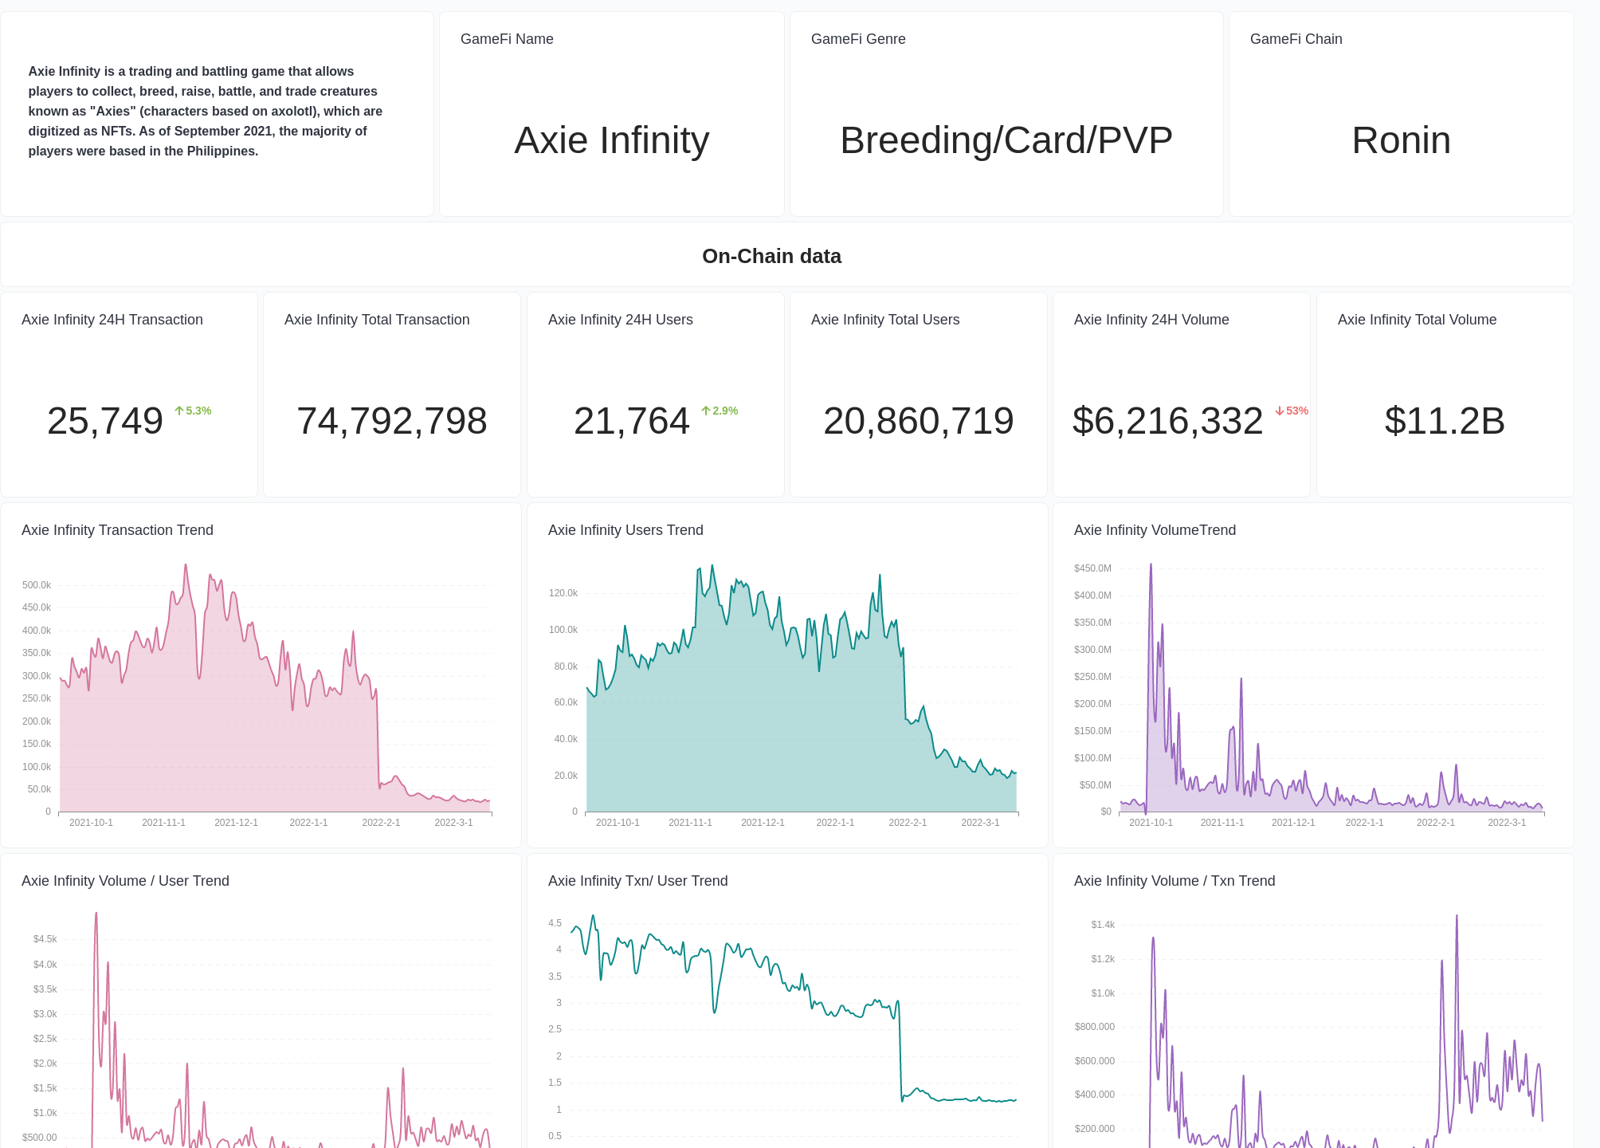Screen dimensions: 1600x1148
Task: Select the 24H Transaction value 25,749
Action: coord(104,421)
